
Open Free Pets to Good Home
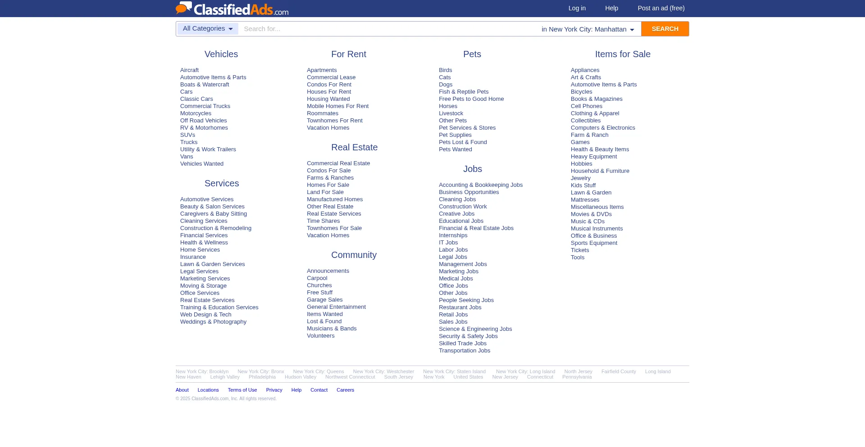(x=471, y=99)
